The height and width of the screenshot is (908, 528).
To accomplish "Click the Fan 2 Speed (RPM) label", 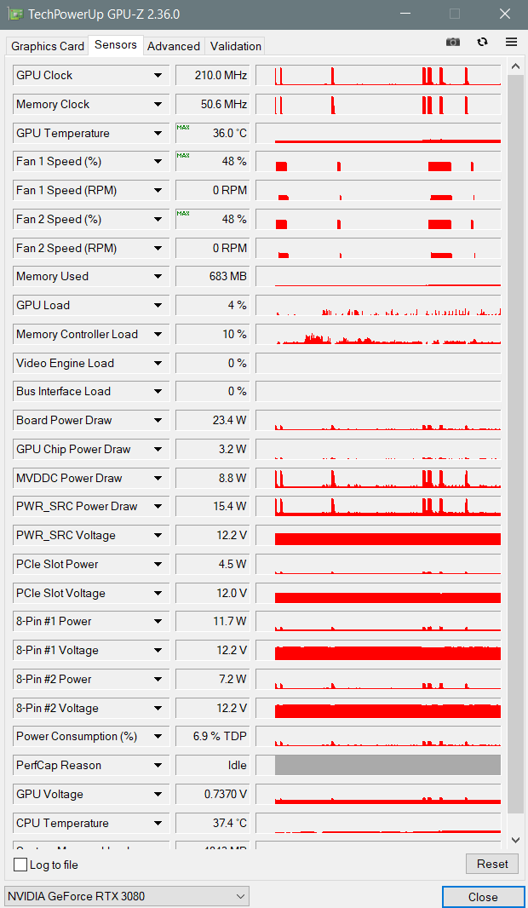I will coord(66,249).
